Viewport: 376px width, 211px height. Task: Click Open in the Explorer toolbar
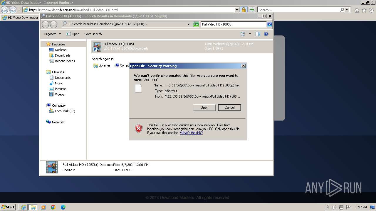click(x=73, y=34)
